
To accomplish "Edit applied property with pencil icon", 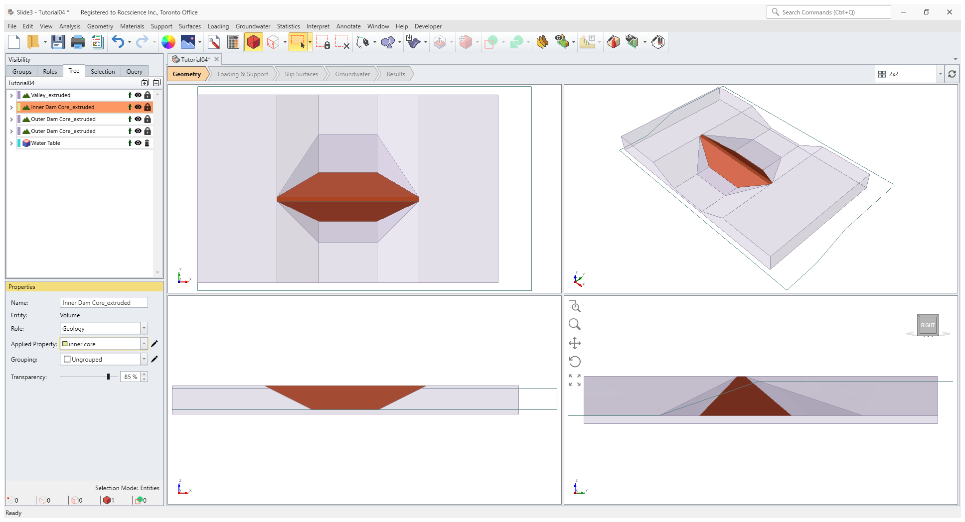I will (155, 344).
